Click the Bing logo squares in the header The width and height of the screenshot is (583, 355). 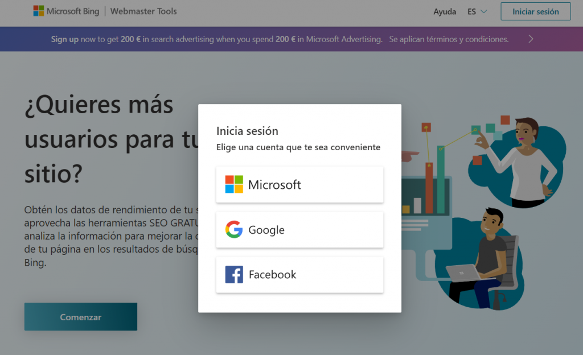38,10
